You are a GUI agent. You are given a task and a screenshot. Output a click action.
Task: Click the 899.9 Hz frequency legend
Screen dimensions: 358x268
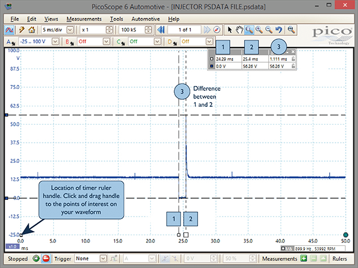(313, 248)
